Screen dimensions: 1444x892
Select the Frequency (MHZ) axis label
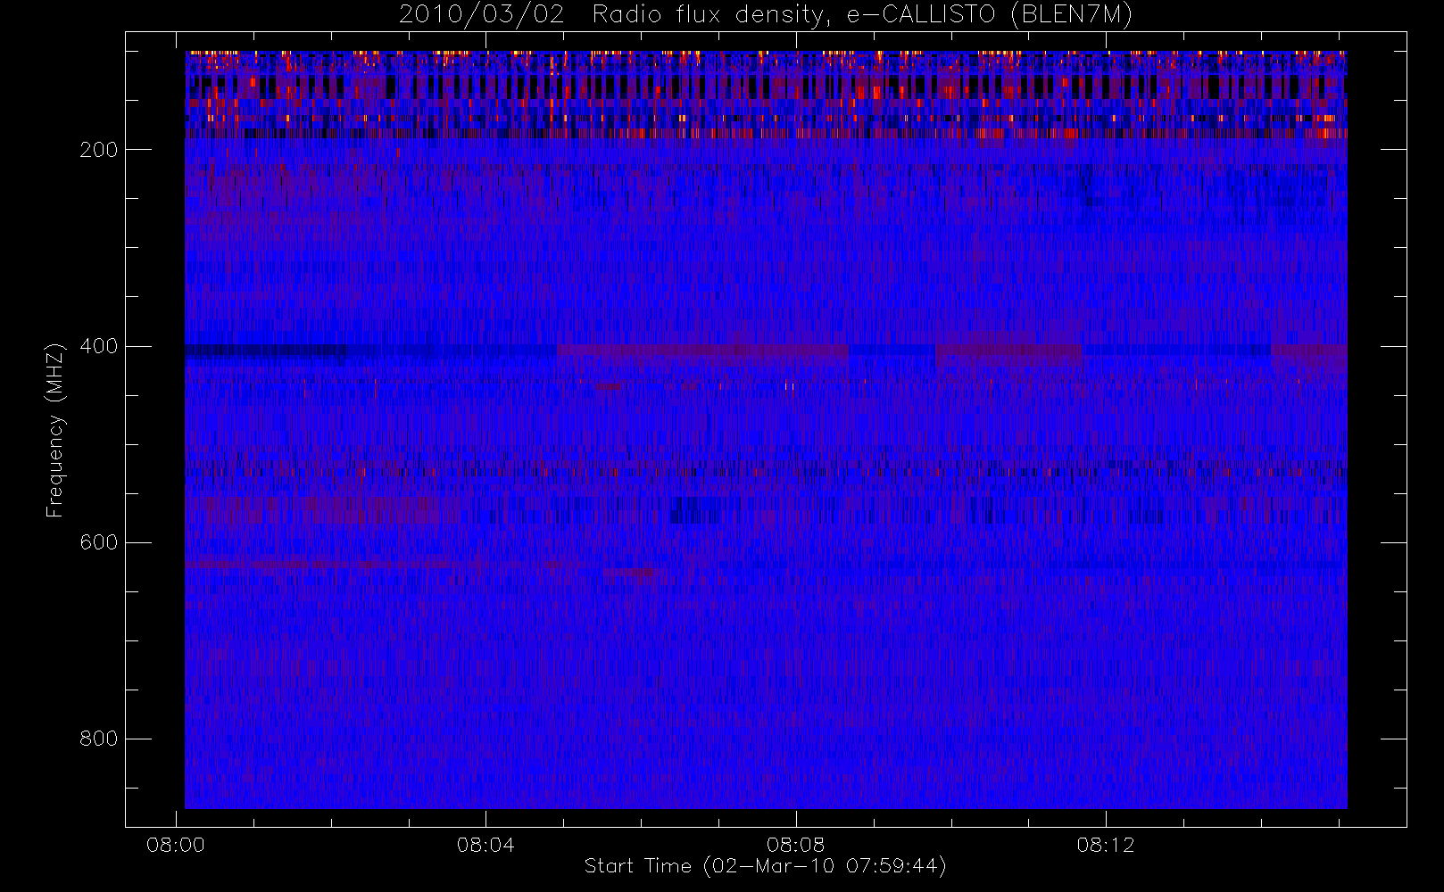click(55, 430)
